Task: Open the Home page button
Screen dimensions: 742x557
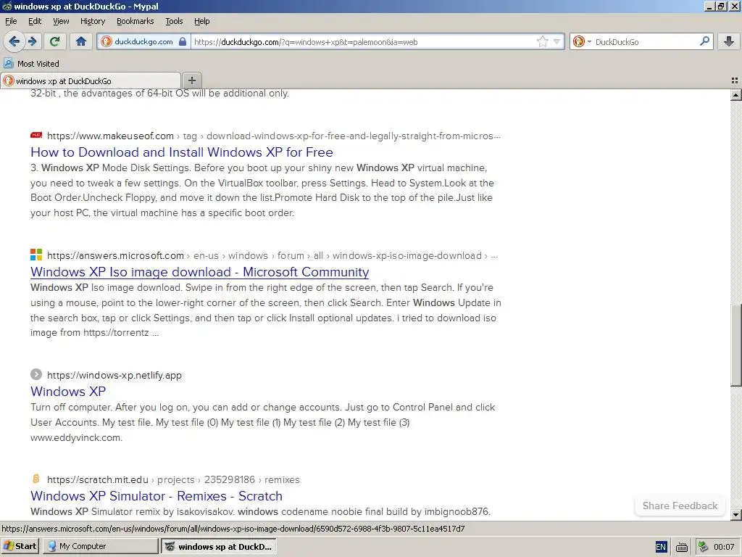Action: point(81,41)
